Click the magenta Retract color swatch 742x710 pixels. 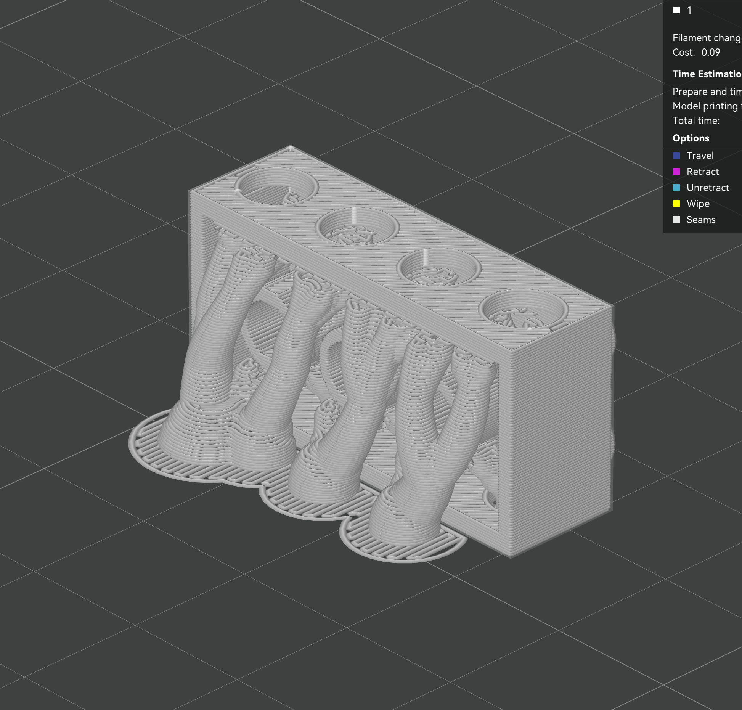[x=677, y=172]
